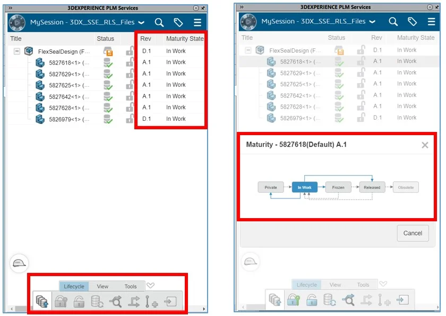Select highlighted 5827618<1> row, right panel
Viewport: 446px width, 316px height.
[x=339, y=61]
